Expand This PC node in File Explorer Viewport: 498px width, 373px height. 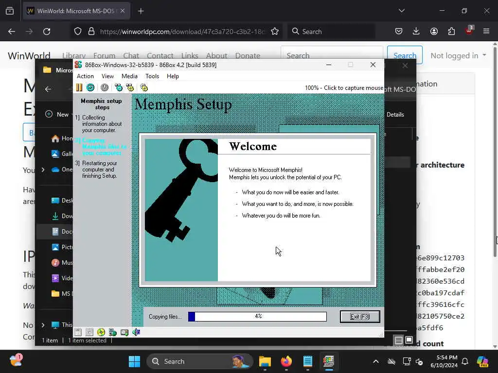pyautogui.click(x=43, y=325)
